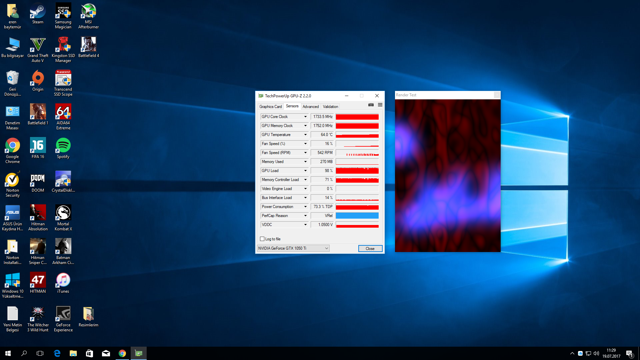
Task: Expand the GPU Memory Clock sensor dropdown
Action: click(x=305, y=126)
